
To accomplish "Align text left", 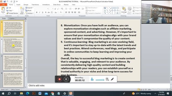I will coord(66,12).
